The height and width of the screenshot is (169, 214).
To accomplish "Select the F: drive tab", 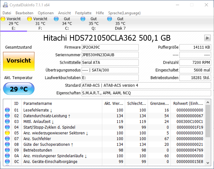I will coord(40,24).
